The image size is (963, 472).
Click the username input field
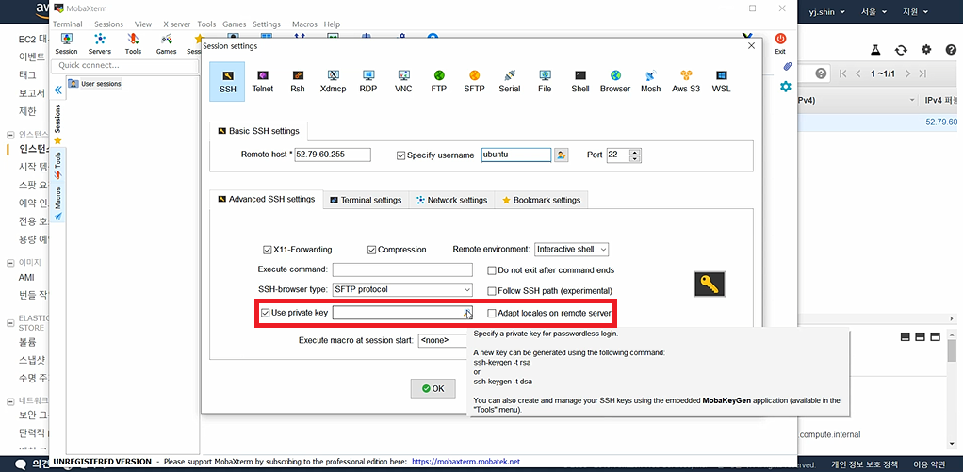[x=516, y=155]
